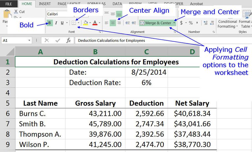Click the Insert Function fx icon

coord(69,40)
